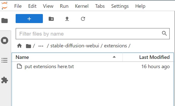Click the search magnifier icon

pos(164,34)
